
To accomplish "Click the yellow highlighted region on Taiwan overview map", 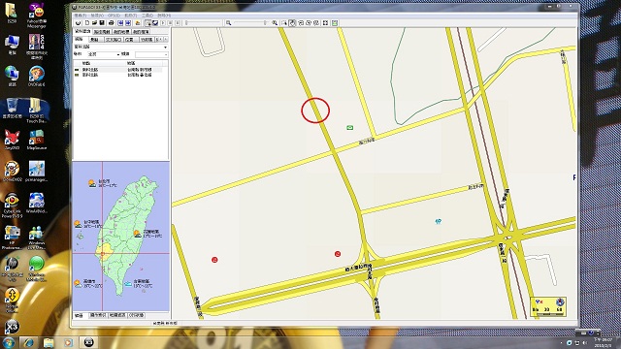I will tap(104, 250).
